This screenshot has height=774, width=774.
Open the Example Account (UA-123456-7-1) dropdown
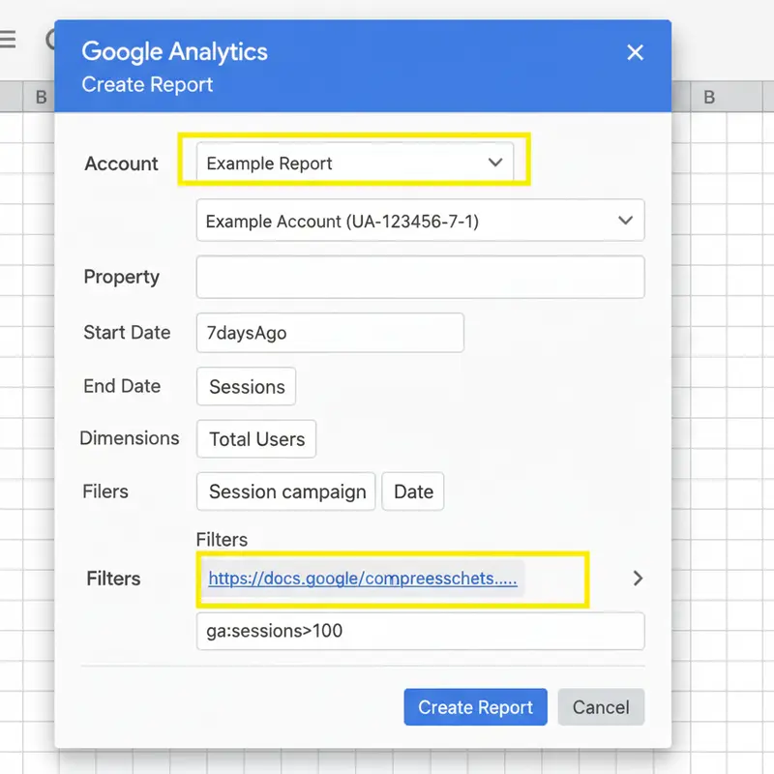(420, 221)
